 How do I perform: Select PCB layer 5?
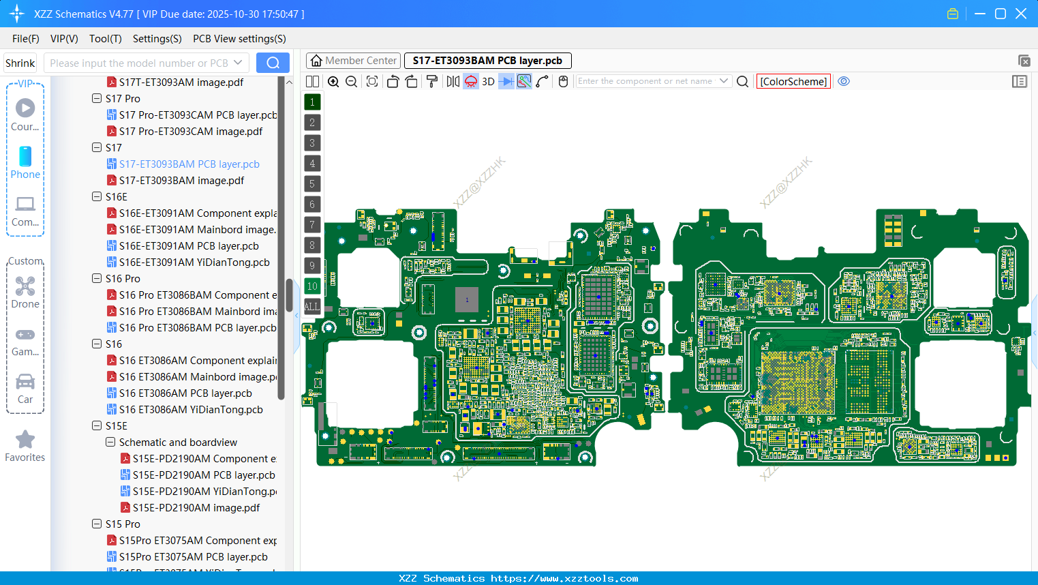(312, 183)
